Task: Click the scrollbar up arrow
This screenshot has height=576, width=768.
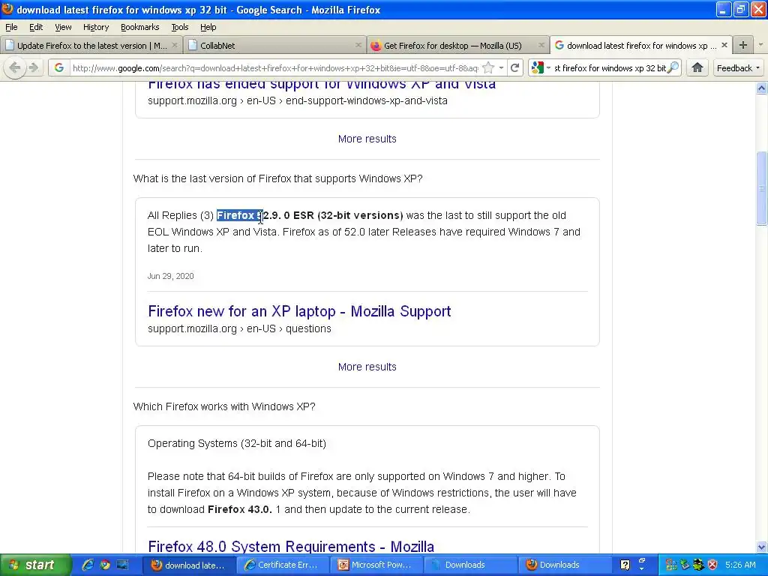Action: coord(761,88)
